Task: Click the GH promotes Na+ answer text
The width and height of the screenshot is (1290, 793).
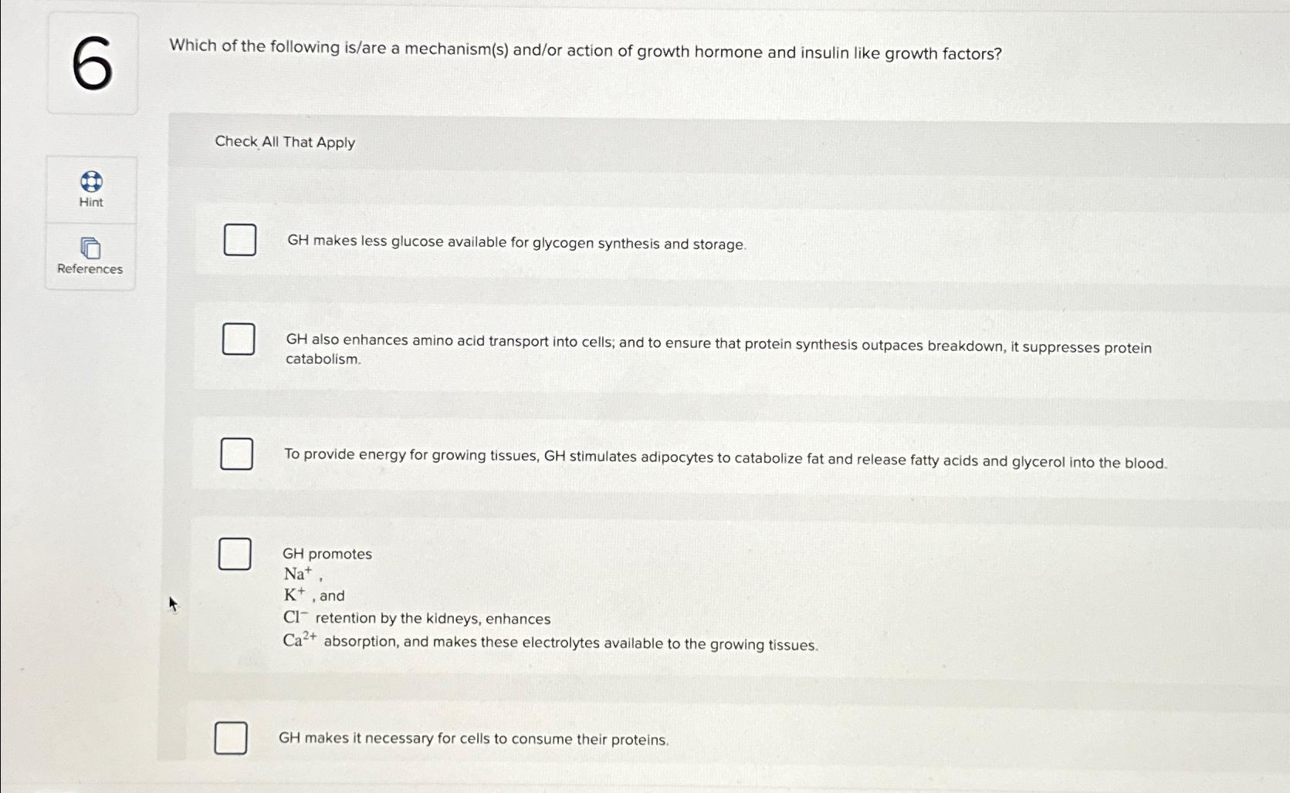Action: [x=327, y=554]
